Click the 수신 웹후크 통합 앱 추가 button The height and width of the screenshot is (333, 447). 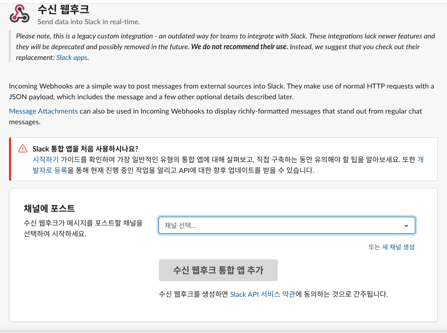pyautogui.click(x=218, y=270)
